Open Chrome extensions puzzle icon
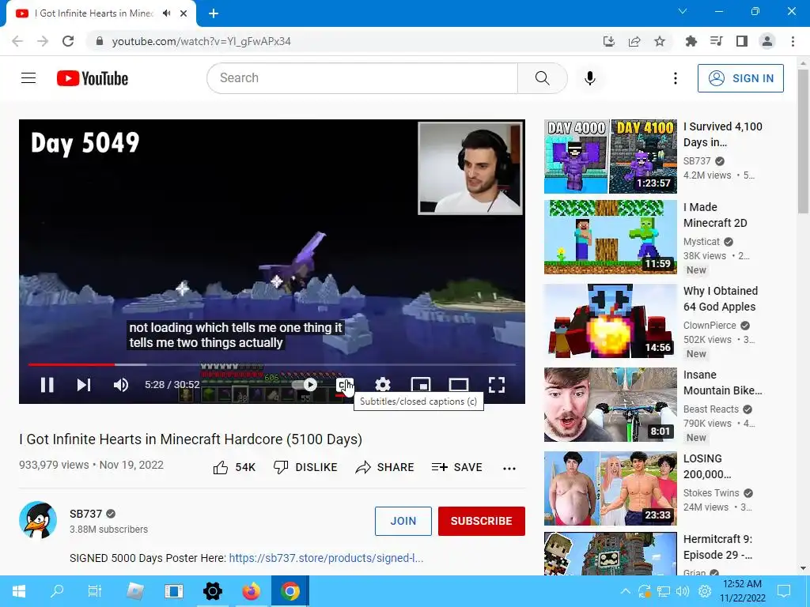The width and height of the screenshot is (810, 607). (x=691, y=41)
